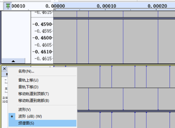Click vertical scale label -0.4595
Image resolution: width=175 pixels, height=128 pixels.
pos(43,31)
